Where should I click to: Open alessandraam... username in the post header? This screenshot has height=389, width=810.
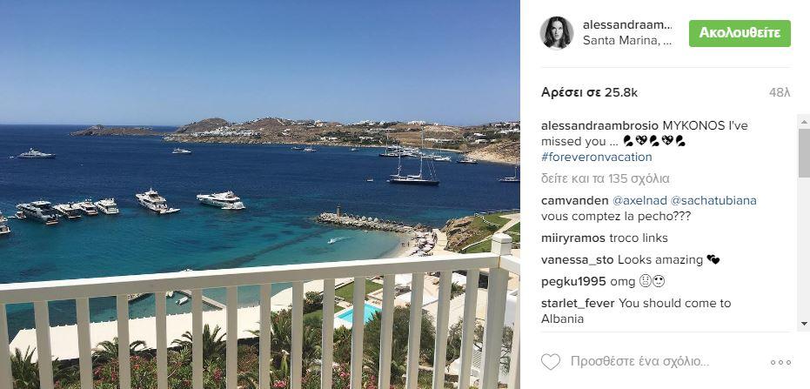(x=627, y=24)
